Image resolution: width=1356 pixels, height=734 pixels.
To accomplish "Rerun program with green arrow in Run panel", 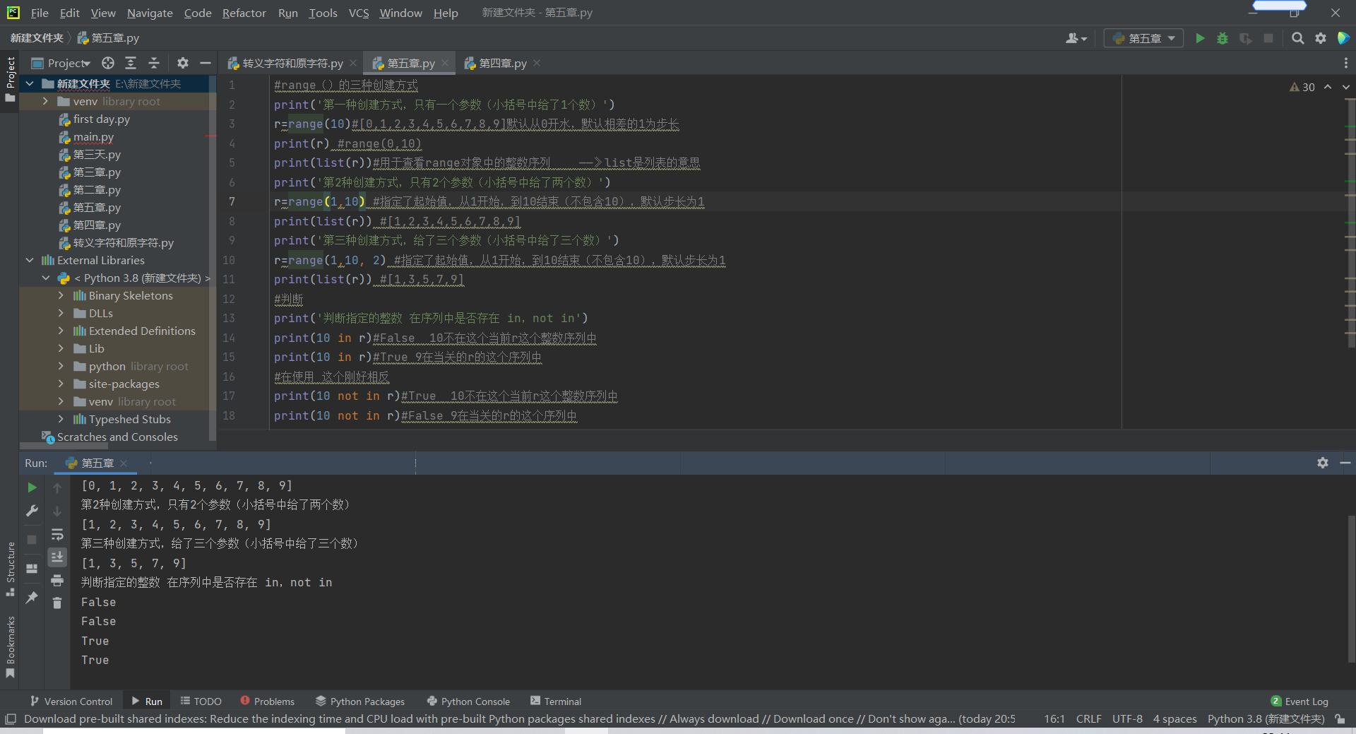I will click(31, 487).
